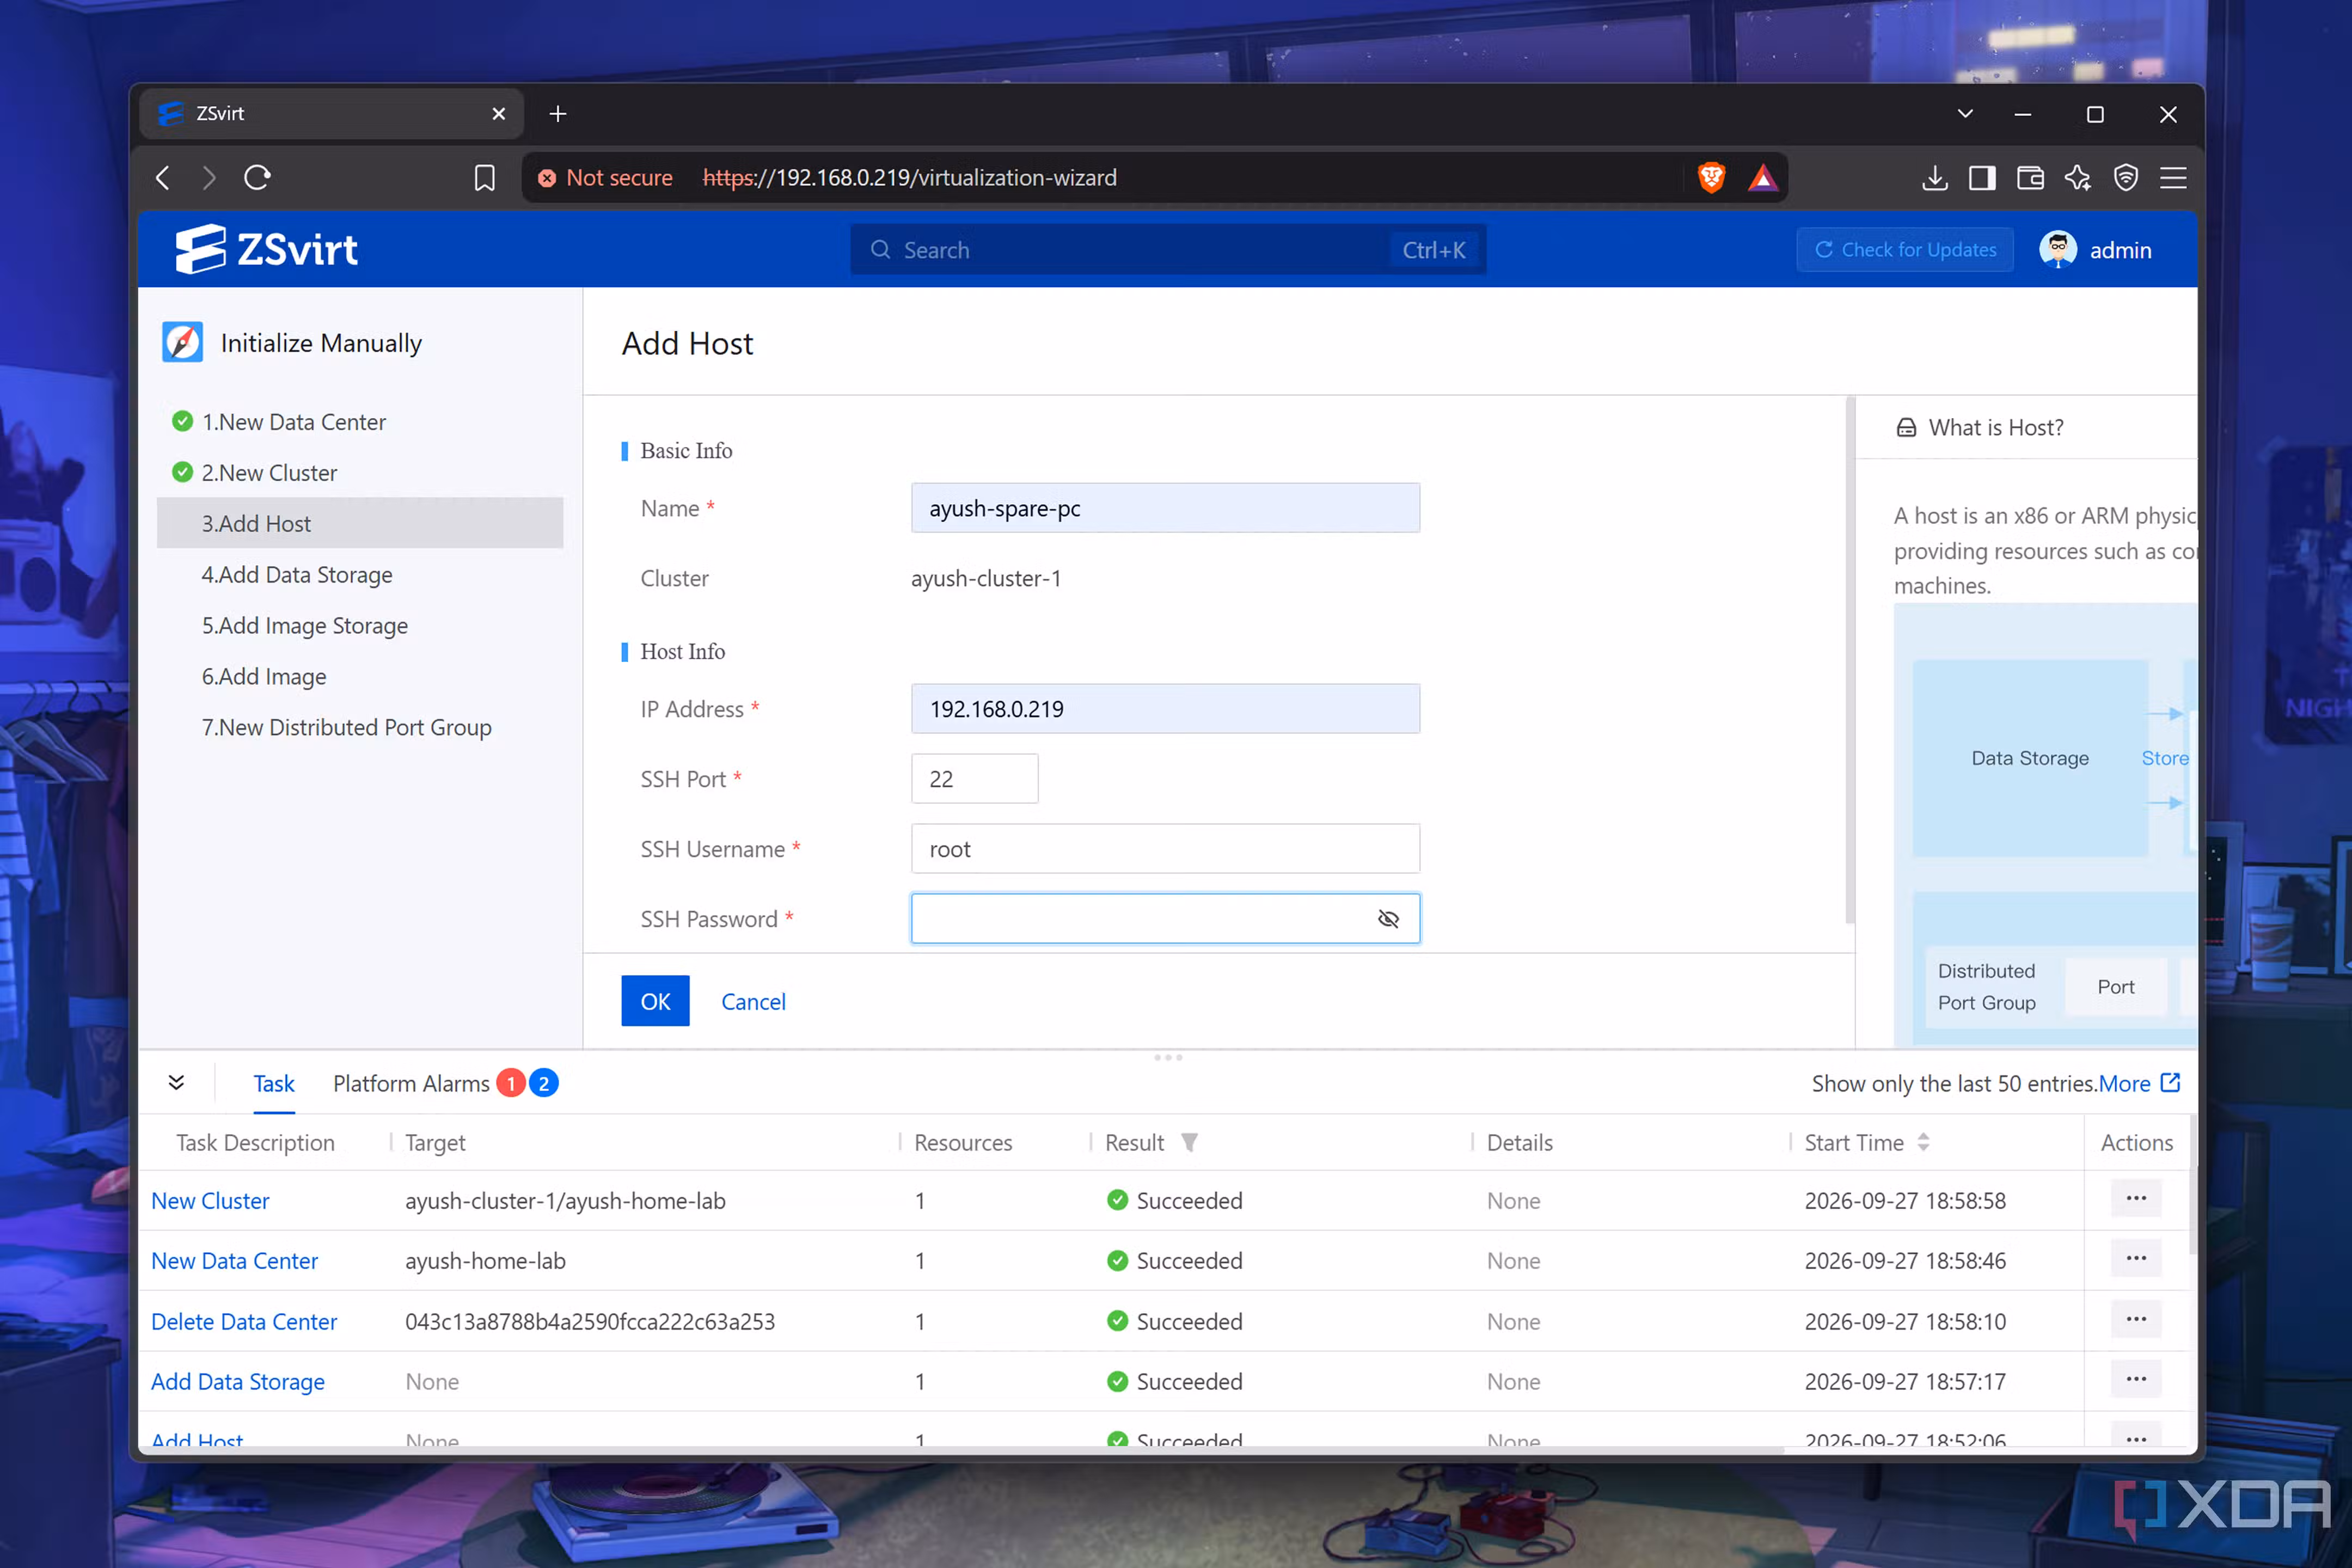Click the blue alarm count badge 2
The width and height of the screenshot is (2352, 1568).
click(x=543, y=1083)
